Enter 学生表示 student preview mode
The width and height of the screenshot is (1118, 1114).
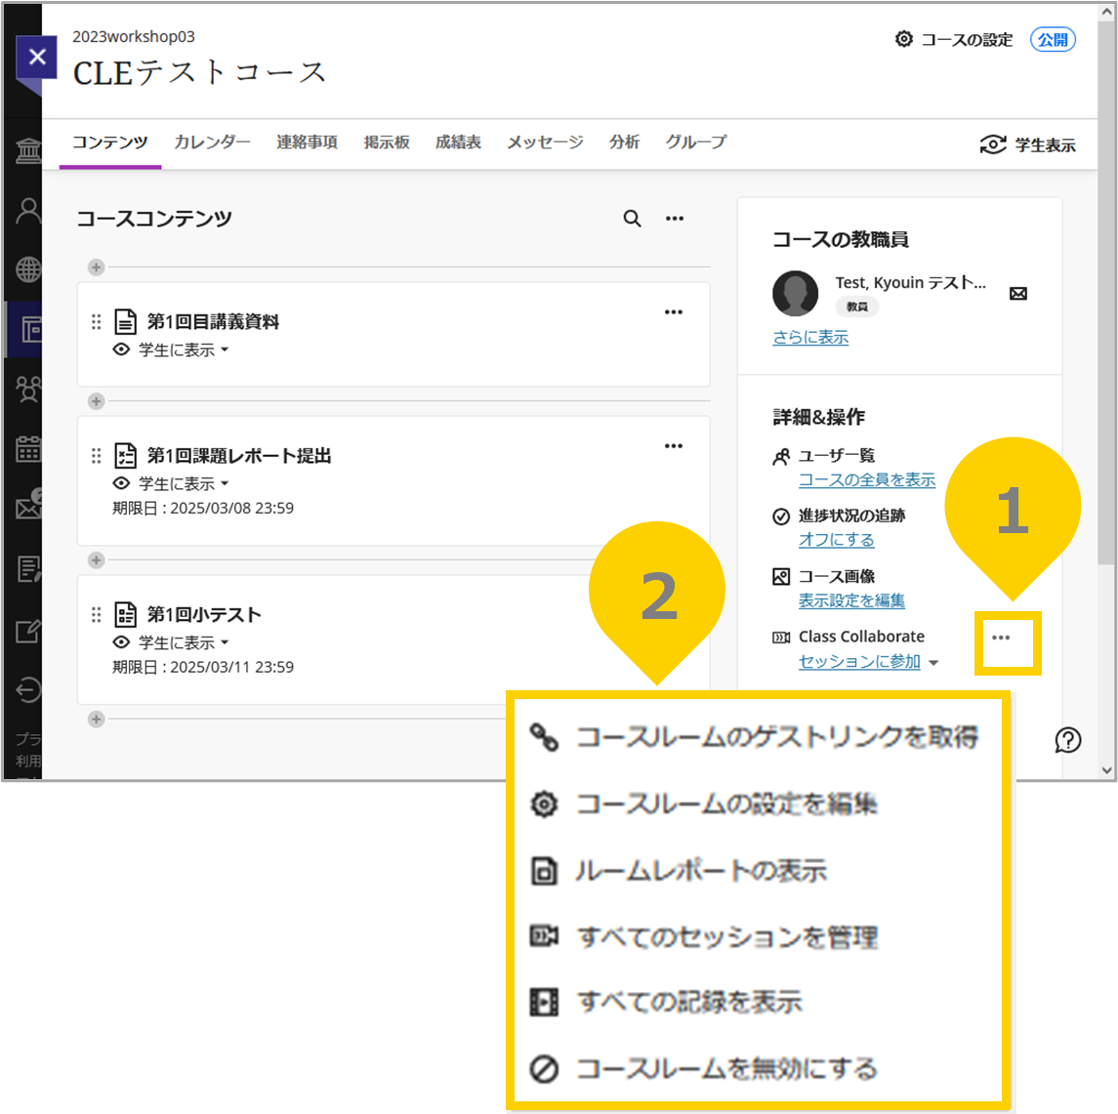(x=1027, y=144)
